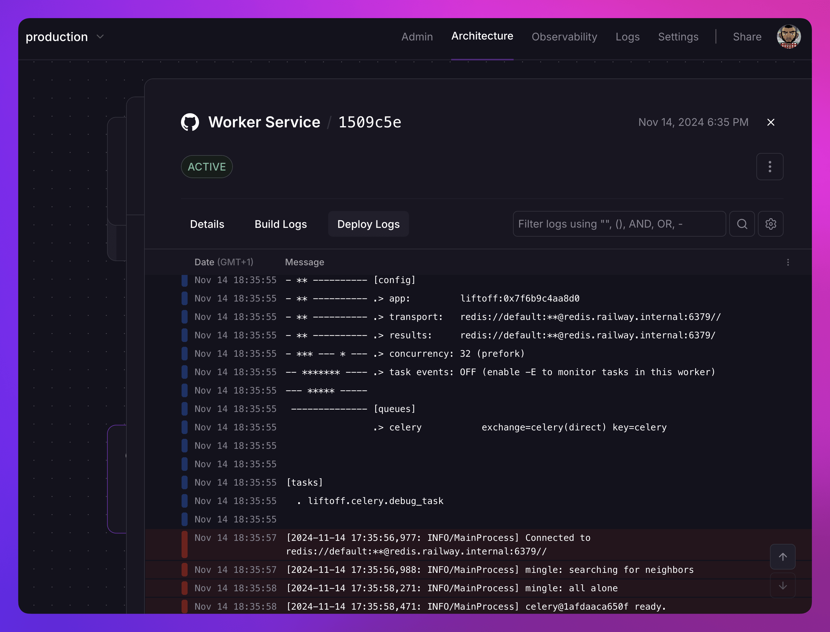Viewport: 830px width, 632px height.
Task: Open log settings gear icon
Action: [x=770, y=224]
